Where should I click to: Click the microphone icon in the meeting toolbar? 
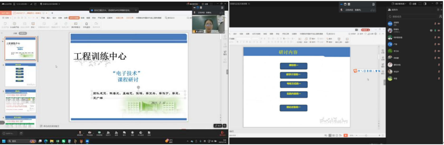[x=80, y=133]
